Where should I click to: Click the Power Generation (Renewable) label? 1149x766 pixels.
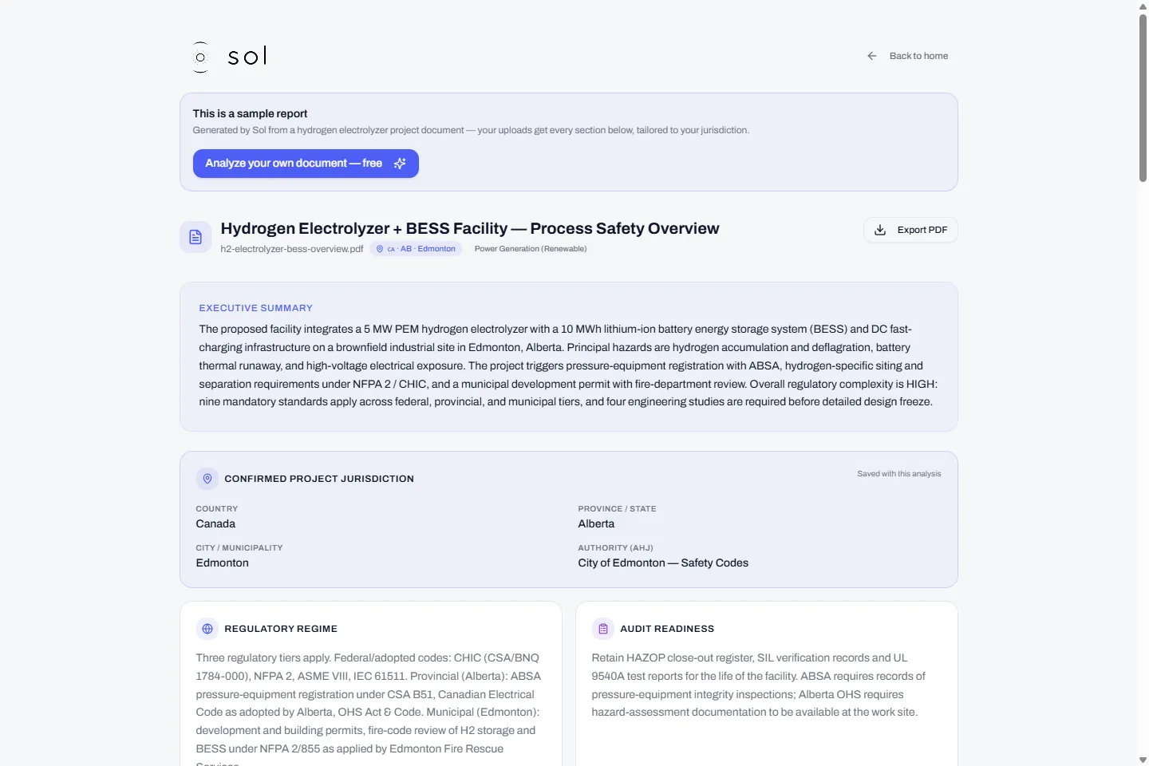(531, 249)
